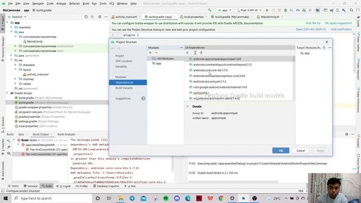Open Search Everywhere magnifier icon
This screenshot has width=361, height=203.
click(x=351, y=10)
